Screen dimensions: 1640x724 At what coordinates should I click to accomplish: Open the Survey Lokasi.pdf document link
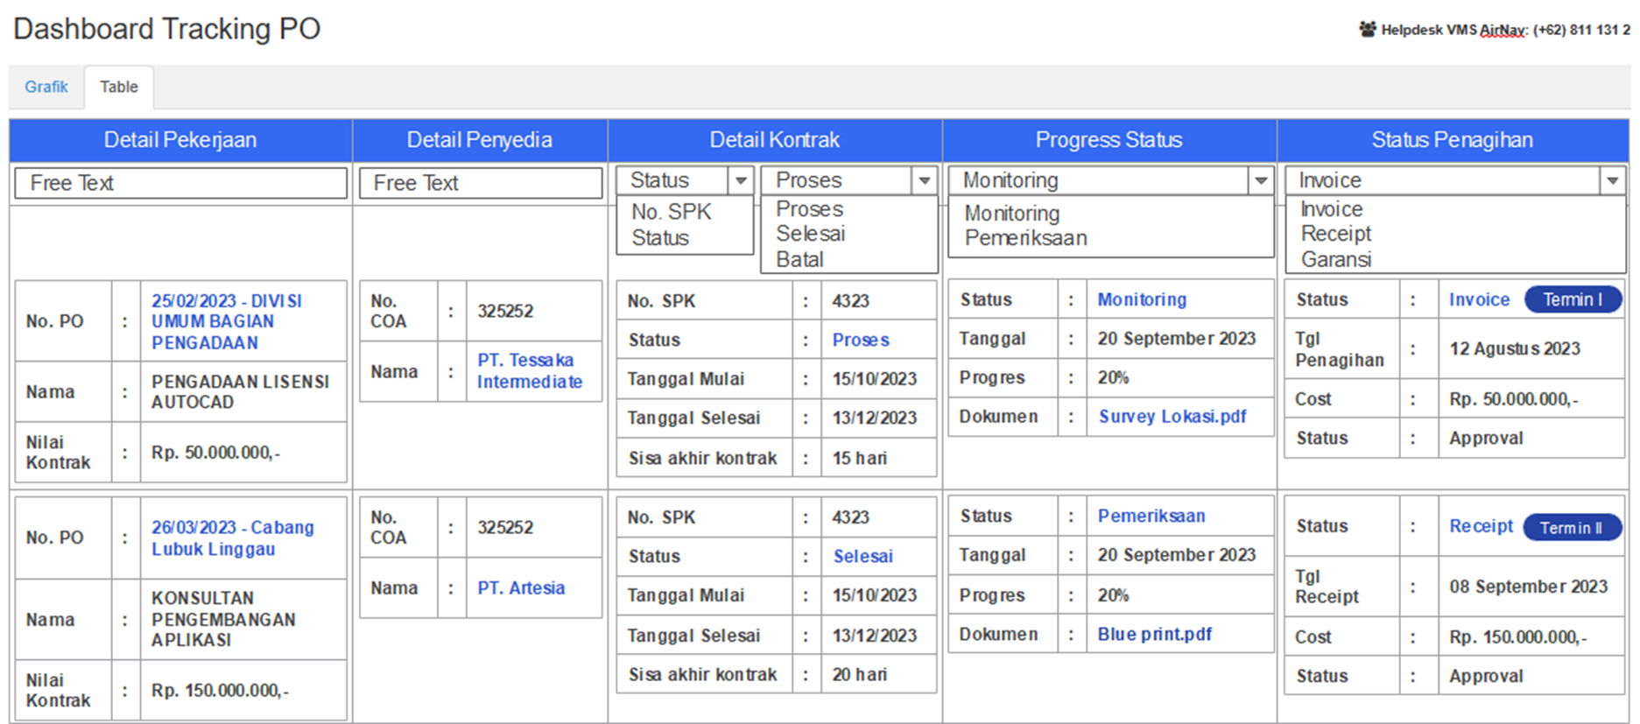pos(1172,417)
